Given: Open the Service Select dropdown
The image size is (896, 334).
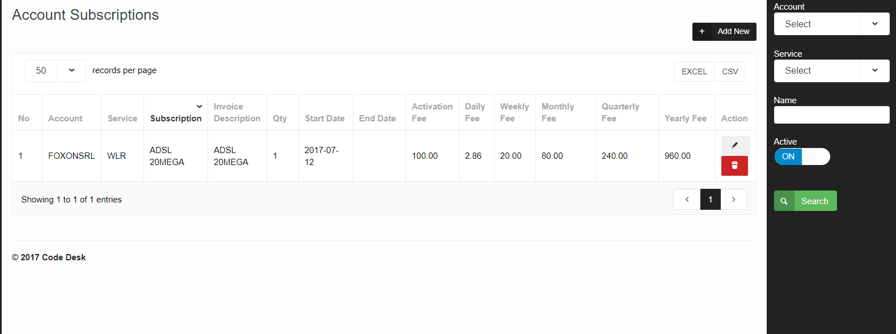Looking at the screenshot, I should [831, 71].
